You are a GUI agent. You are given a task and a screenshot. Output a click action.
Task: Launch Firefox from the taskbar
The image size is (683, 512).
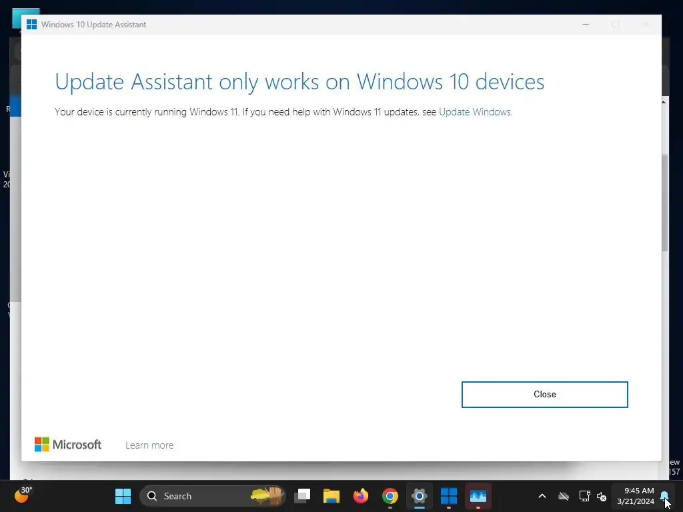click(361, 496)
